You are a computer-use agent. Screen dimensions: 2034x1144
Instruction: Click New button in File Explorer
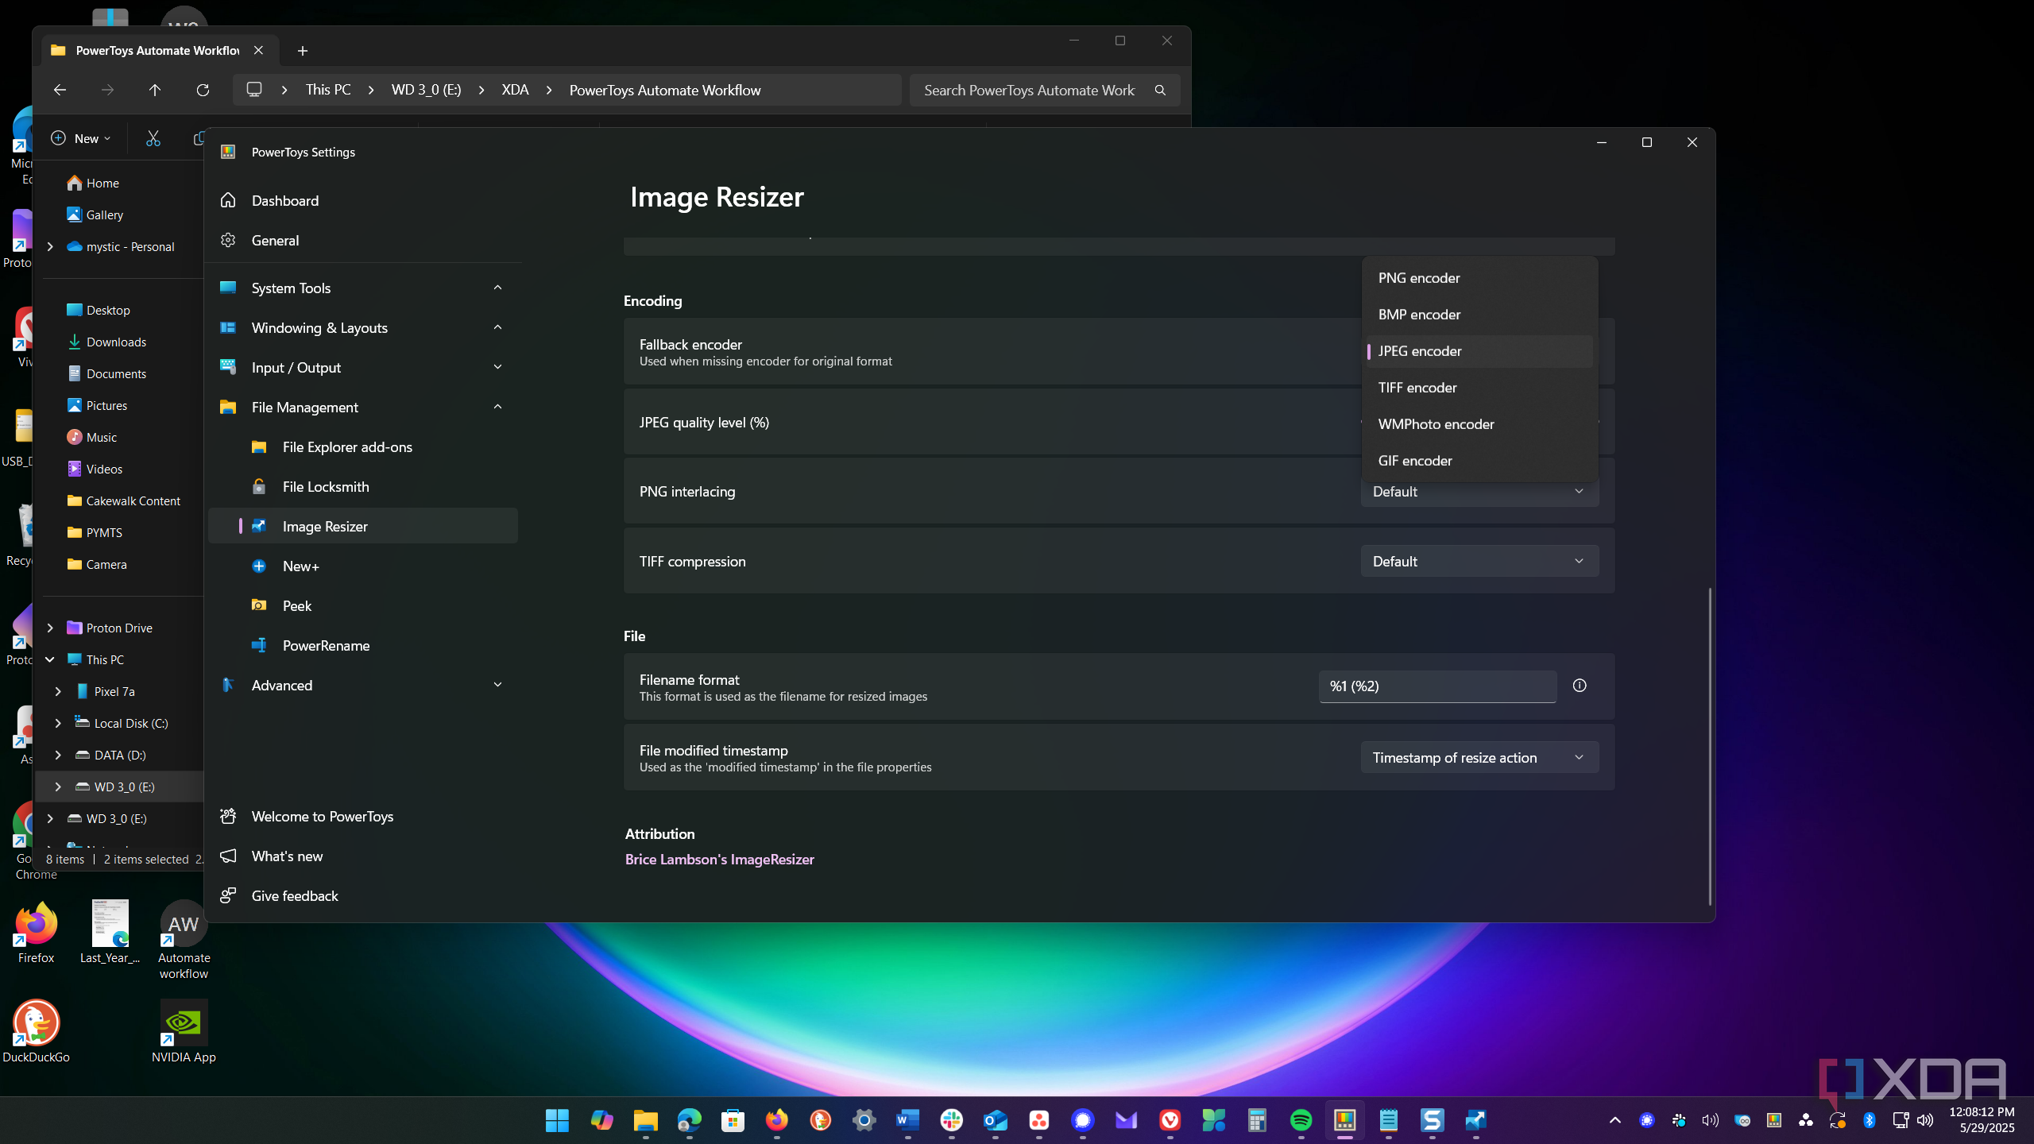(81, 138)
